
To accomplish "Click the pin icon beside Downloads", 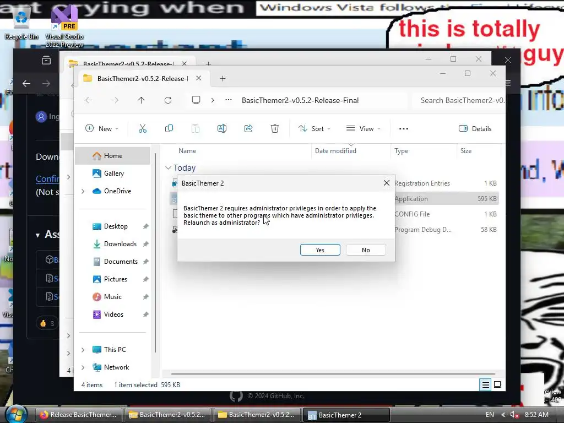I will [145, 244].
